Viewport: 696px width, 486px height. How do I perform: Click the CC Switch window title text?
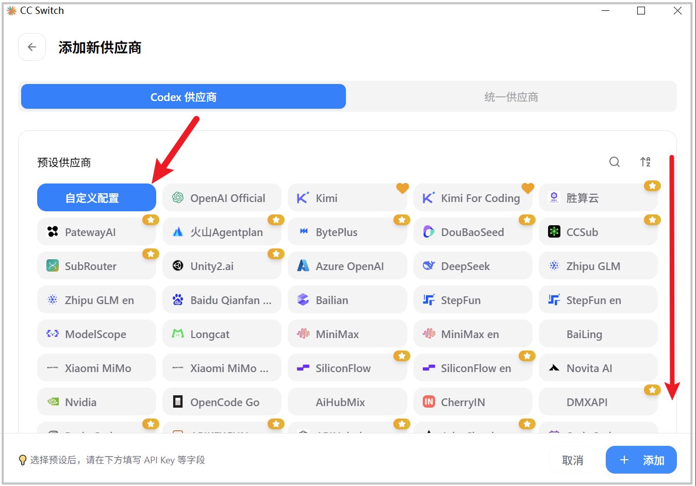point(42,10)
